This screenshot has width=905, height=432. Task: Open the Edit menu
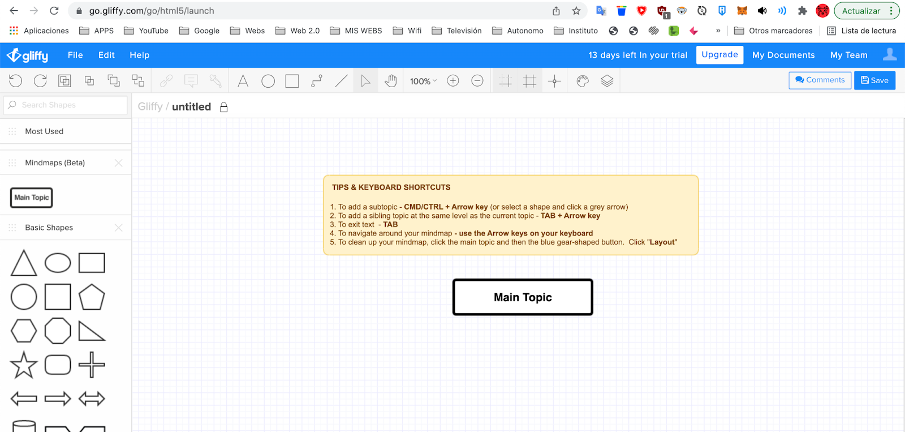tap(106, 55)
